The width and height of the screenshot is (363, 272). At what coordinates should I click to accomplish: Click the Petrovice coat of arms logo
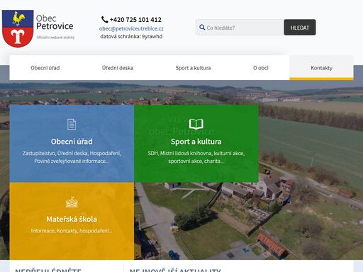coord(18,28)
